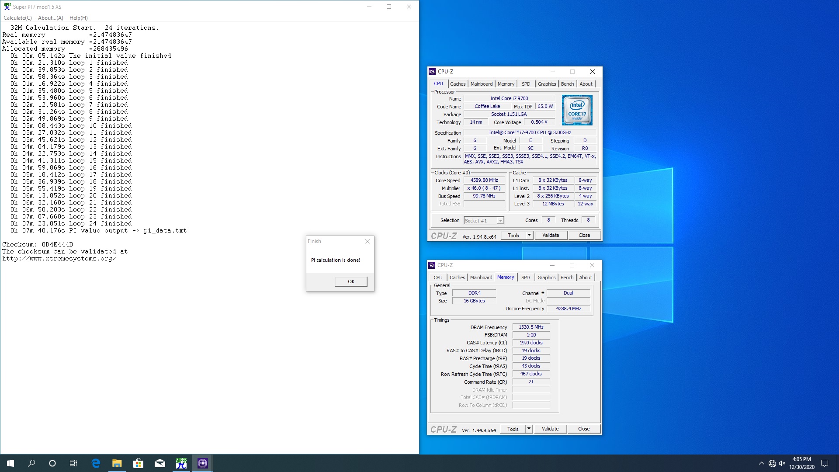Open the Help menu in Super PI
Image resolution: width=839 pixels, height=472 pixels.
coord(79,18)
